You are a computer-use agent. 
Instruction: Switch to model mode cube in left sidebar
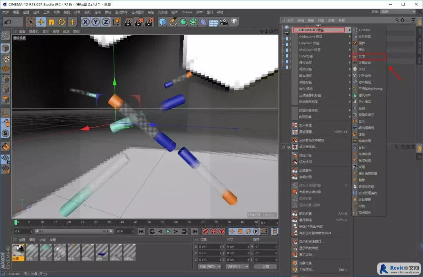click(x=5, y=48)
